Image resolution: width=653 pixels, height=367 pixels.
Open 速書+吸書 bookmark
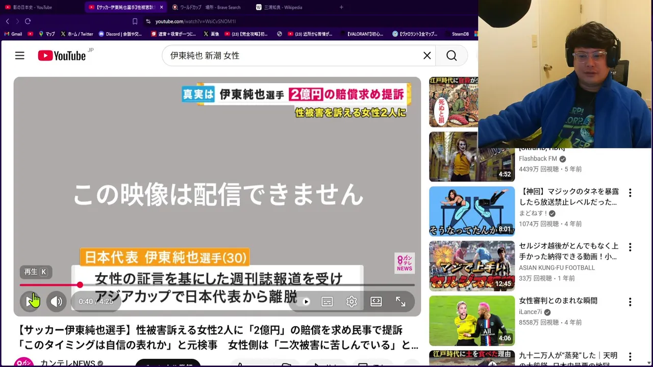173,34
